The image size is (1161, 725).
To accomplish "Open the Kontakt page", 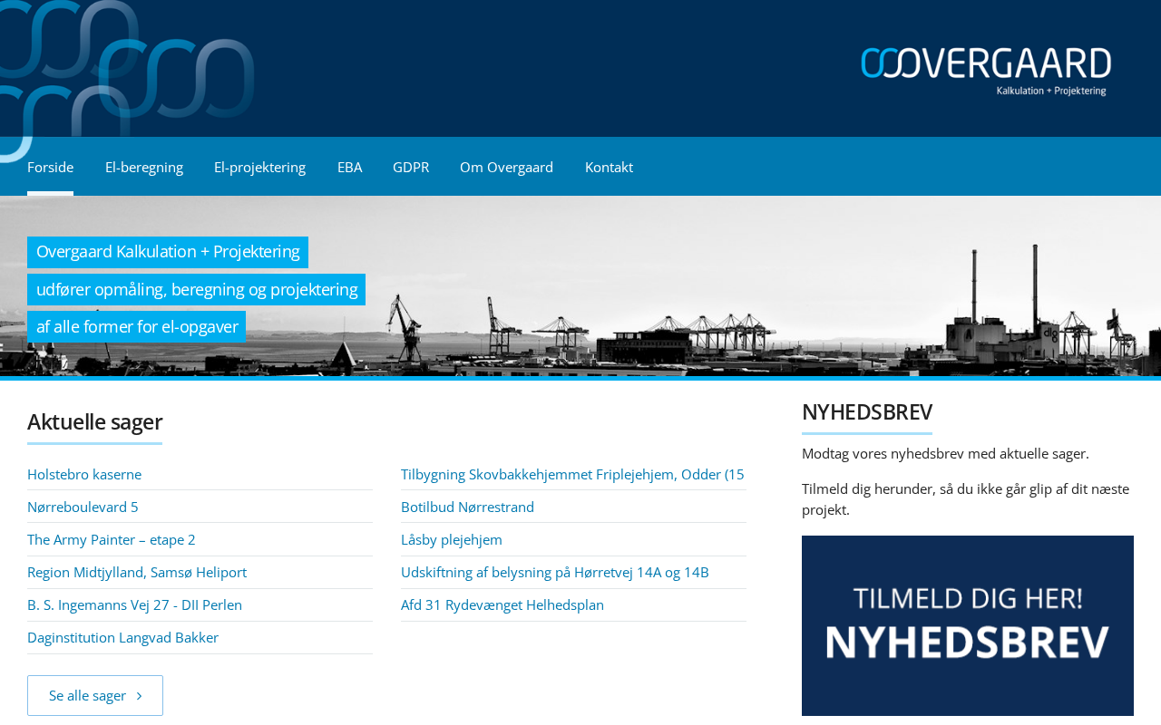I will point(609,167).
